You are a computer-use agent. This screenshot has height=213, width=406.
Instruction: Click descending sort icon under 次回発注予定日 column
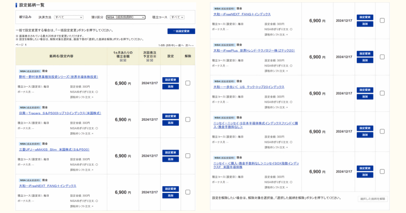pyautogui.click(x=152, y=60)
